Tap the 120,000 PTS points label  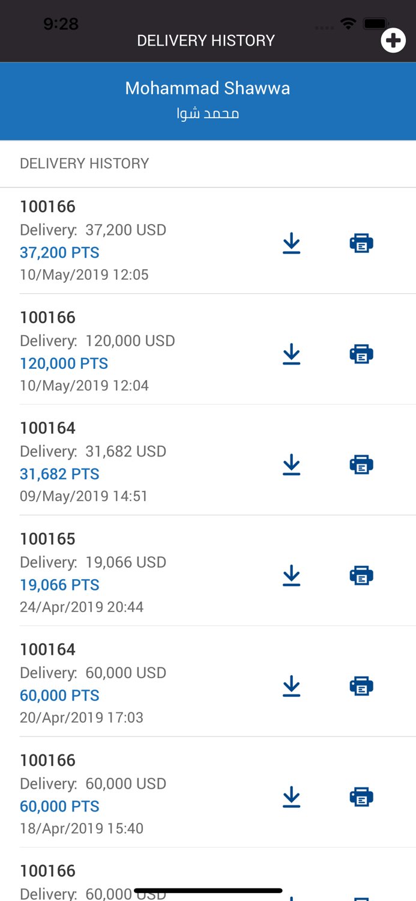pos(64,363)
